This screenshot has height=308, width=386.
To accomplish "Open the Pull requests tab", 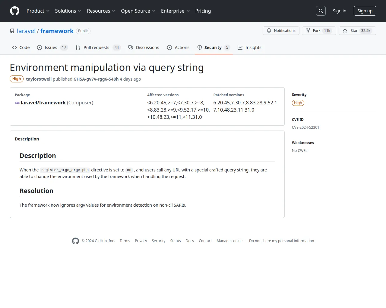I will (x=98, y=48).
